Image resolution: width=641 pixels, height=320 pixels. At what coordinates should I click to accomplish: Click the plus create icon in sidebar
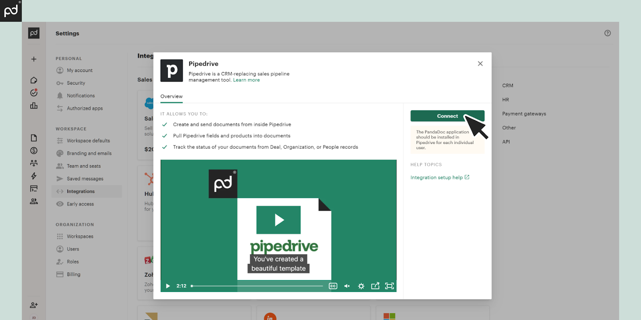click(34, 59)
